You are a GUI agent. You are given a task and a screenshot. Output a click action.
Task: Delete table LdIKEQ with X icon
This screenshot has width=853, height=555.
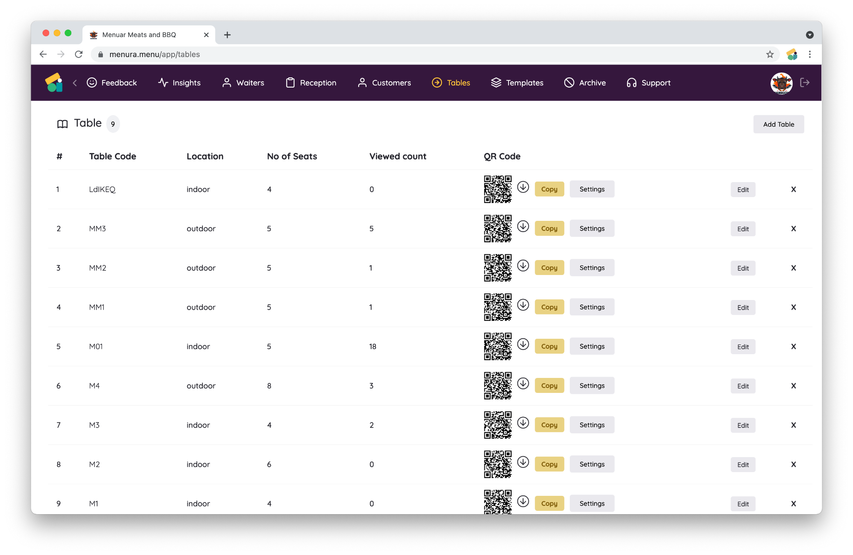(793, 189)
